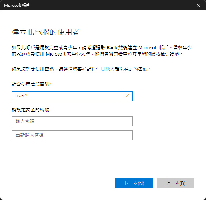206x200 pixels.
Task: Click the label 誰會使用這部電腦?
Action: pyautogui.click(x=31, y=84)
